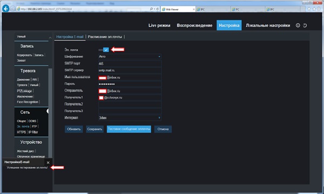Open the Исключение link
Viewport: 324px width, 194px height.
click(x=25, y=96)
